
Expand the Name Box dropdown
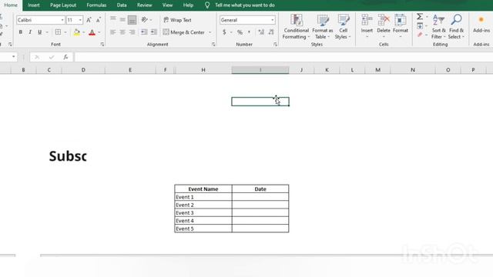point(14,56)
